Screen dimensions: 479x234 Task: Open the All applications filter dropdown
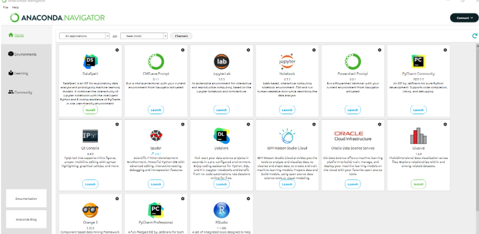pyautogui.click(x=84, y=36)
